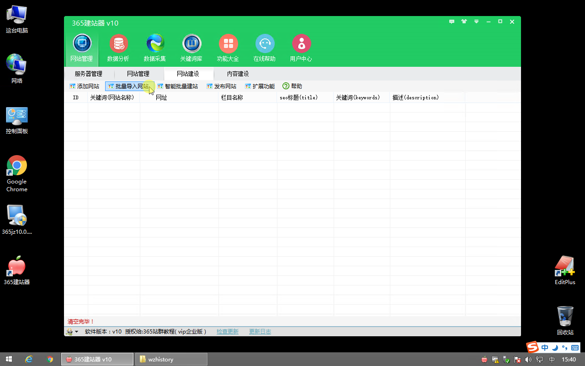Screen dimensions: 585x366
Task: Open the soft keyboard on Sogou bar
Action: (574, 347)
